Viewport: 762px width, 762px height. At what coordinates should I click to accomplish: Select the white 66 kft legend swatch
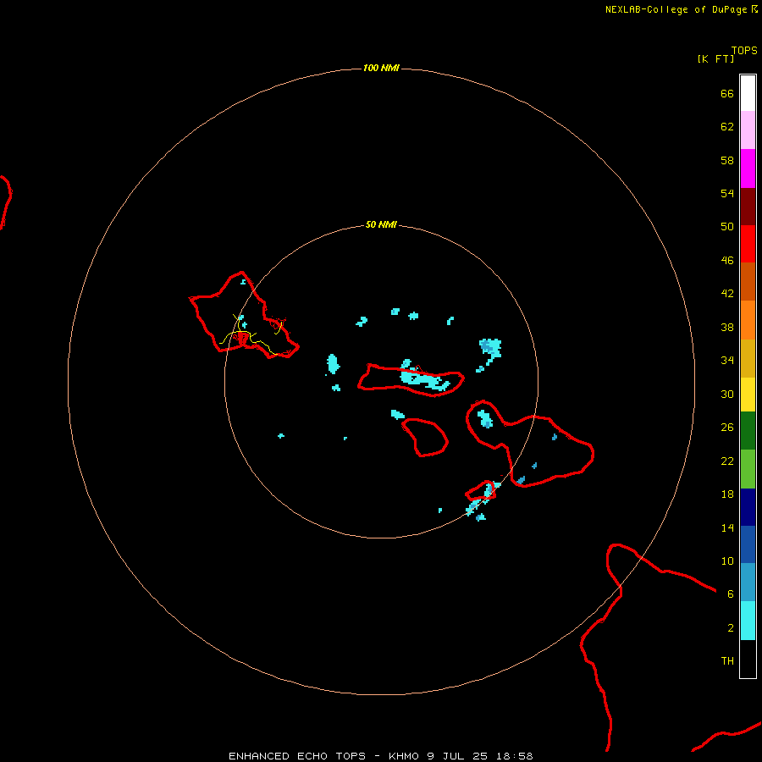click(748, 93)
